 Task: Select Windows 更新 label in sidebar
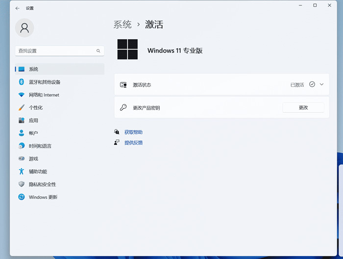click(x=43, y=197)
